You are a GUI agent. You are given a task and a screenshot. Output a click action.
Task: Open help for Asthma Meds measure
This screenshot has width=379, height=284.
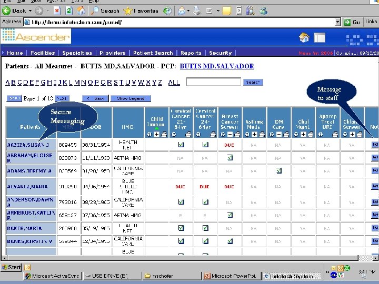pyautogui.click(x=247, y=135)
